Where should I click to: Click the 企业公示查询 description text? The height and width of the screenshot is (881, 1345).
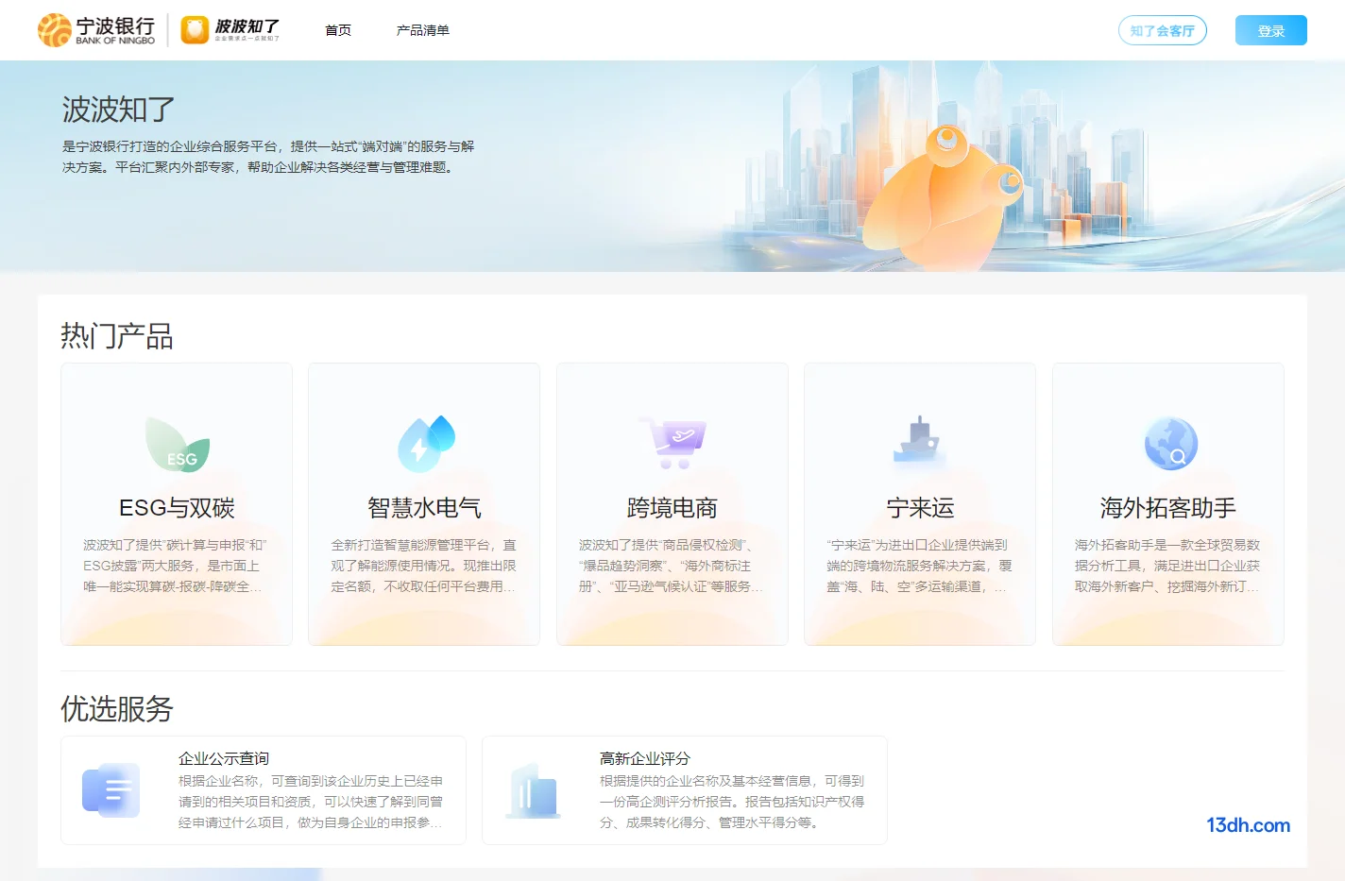(311, 802)
